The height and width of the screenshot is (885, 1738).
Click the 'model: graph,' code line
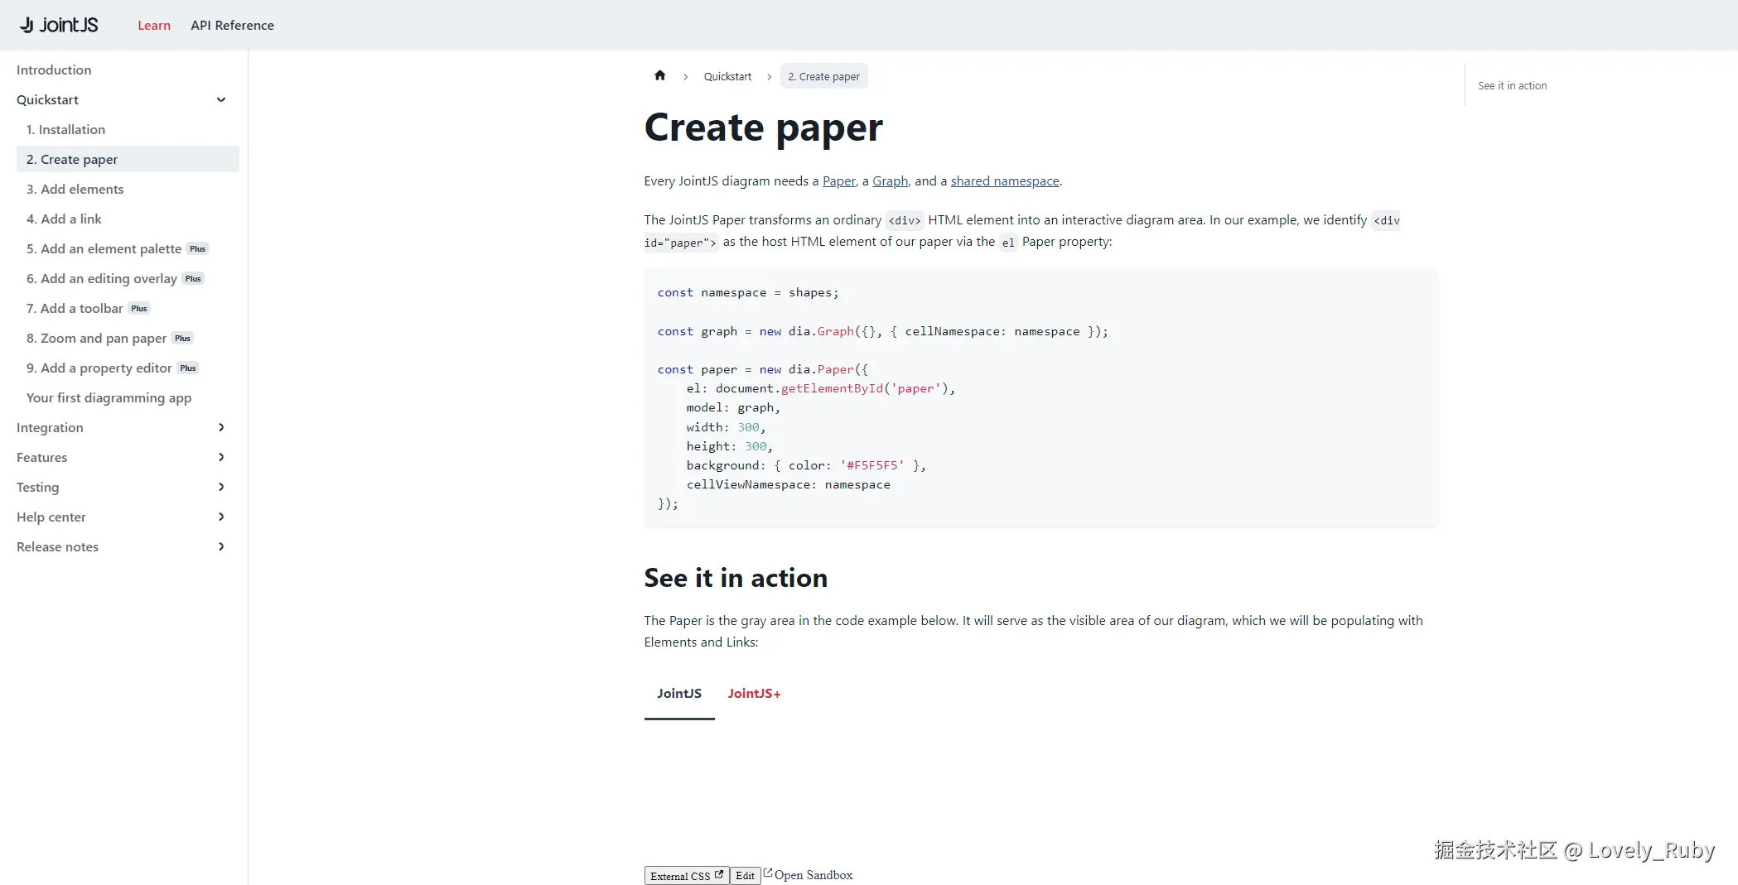(733, 407)
